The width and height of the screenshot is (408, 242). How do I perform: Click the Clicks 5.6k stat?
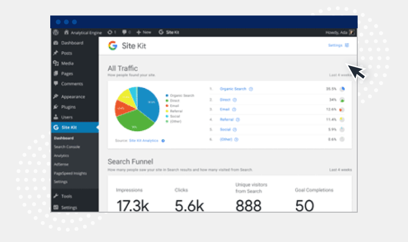(189, 200)
